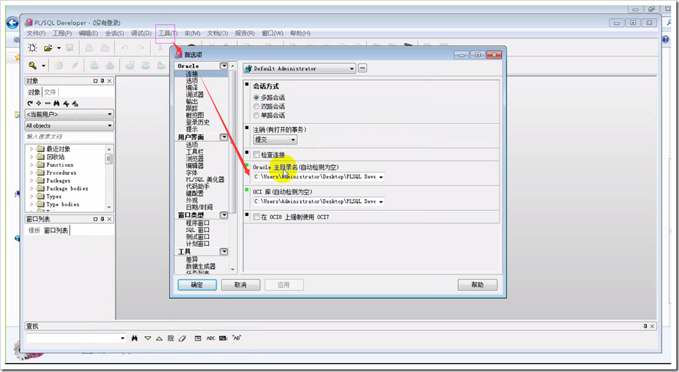Collapse the 窗口类型 section arrow
The image size is (679, 372).
pyautogui.click(x=224, y=215)
